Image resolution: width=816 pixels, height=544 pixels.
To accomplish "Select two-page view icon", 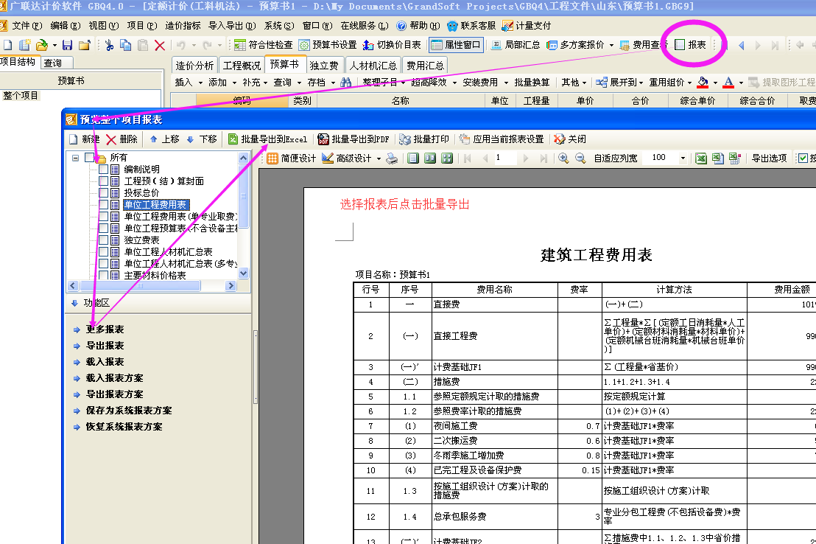I will [x=430, y=158].
